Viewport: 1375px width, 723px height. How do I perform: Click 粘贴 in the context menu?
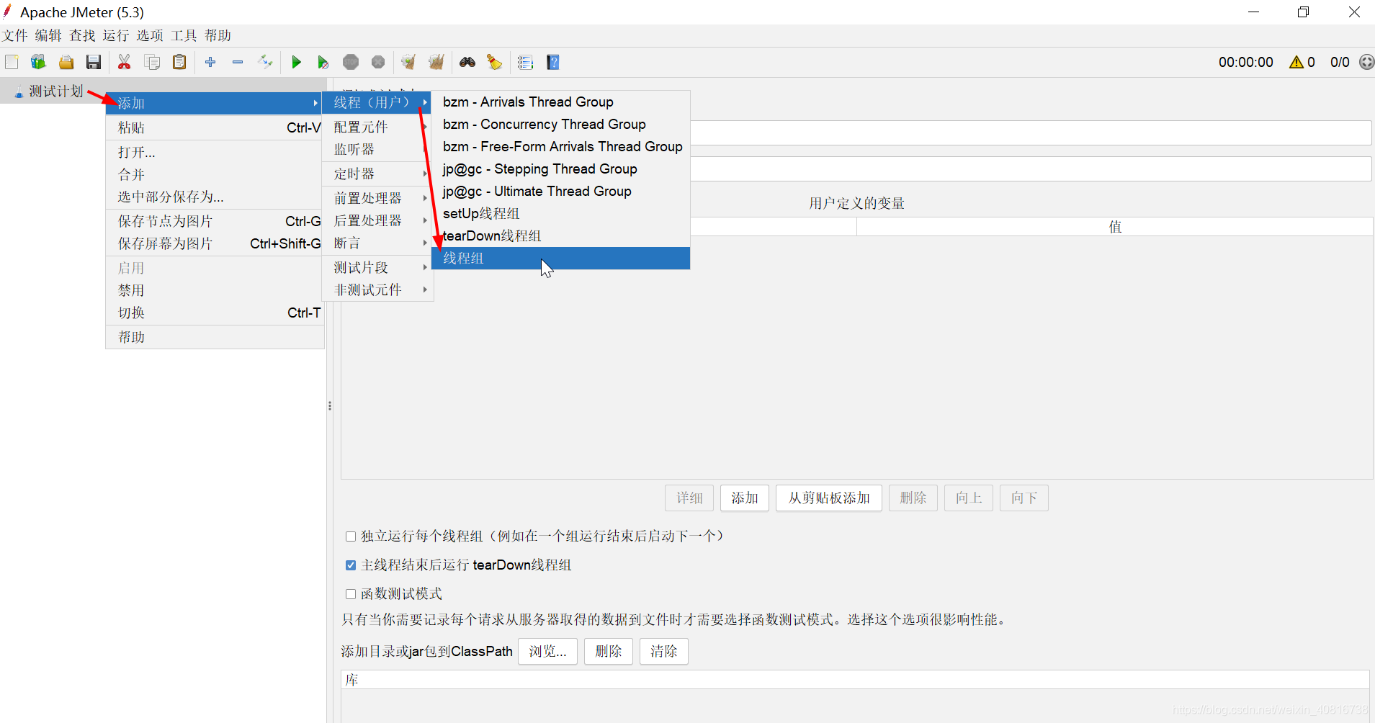pyautogui.click(x=215, y=127)
